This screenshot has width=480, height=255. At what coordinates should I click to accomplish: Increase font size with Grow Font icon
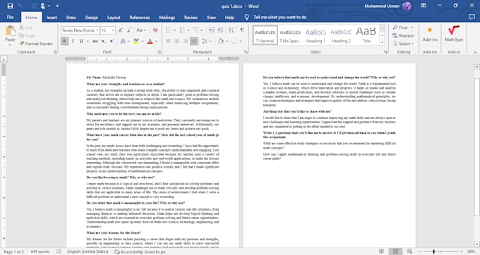tap(121, 30)
